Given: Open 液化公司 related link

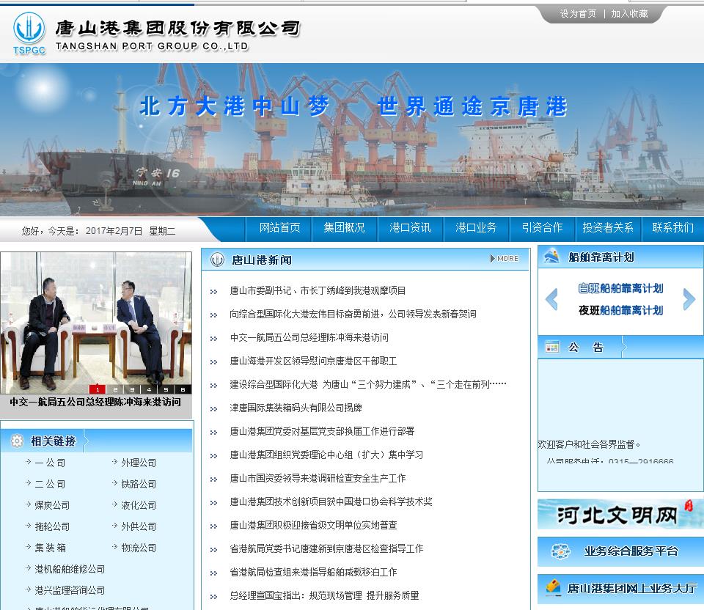Looking at the screenshot, I should (139, 505).
